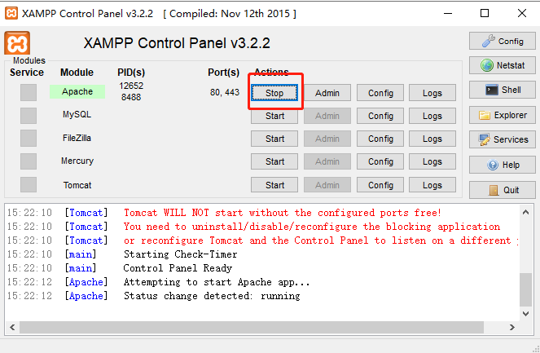Toggle the Tomcat service checkbox
The height and width of the screenshot is (353, 540).
(29, 184)
